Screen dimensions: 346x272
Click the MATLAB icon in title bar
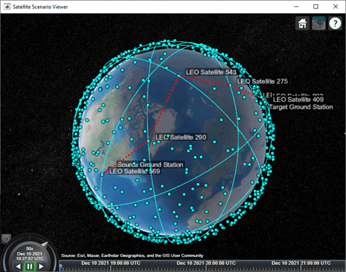7,7
